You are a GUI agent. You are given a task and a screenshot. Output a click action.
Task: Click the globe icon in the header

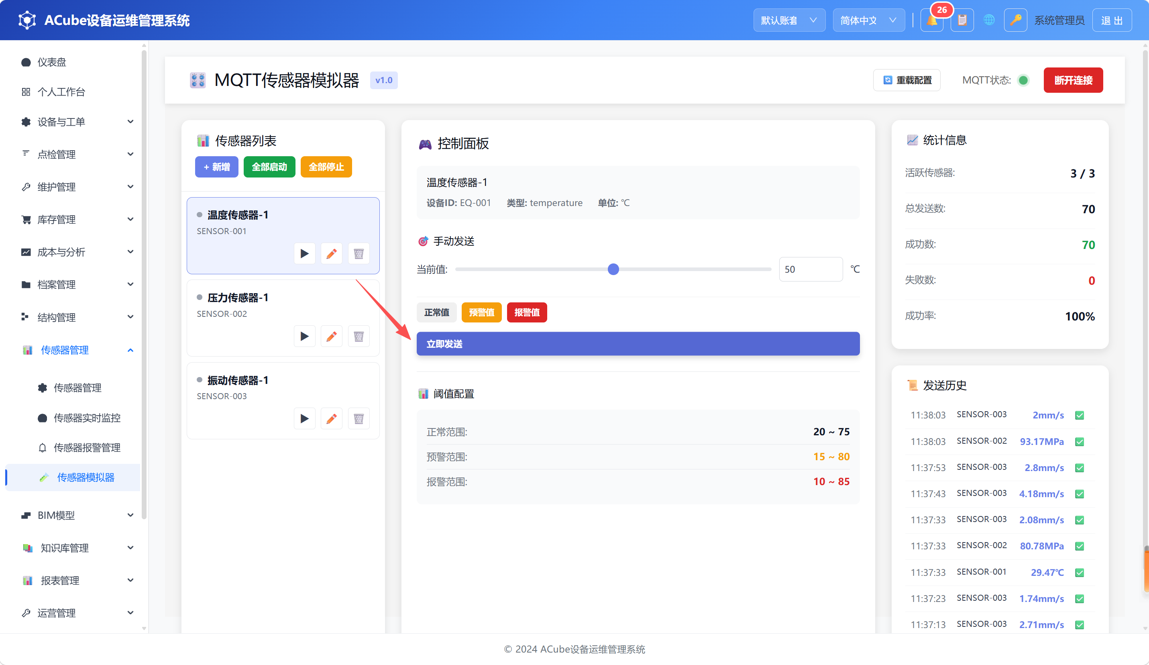[x=989, y=20]
